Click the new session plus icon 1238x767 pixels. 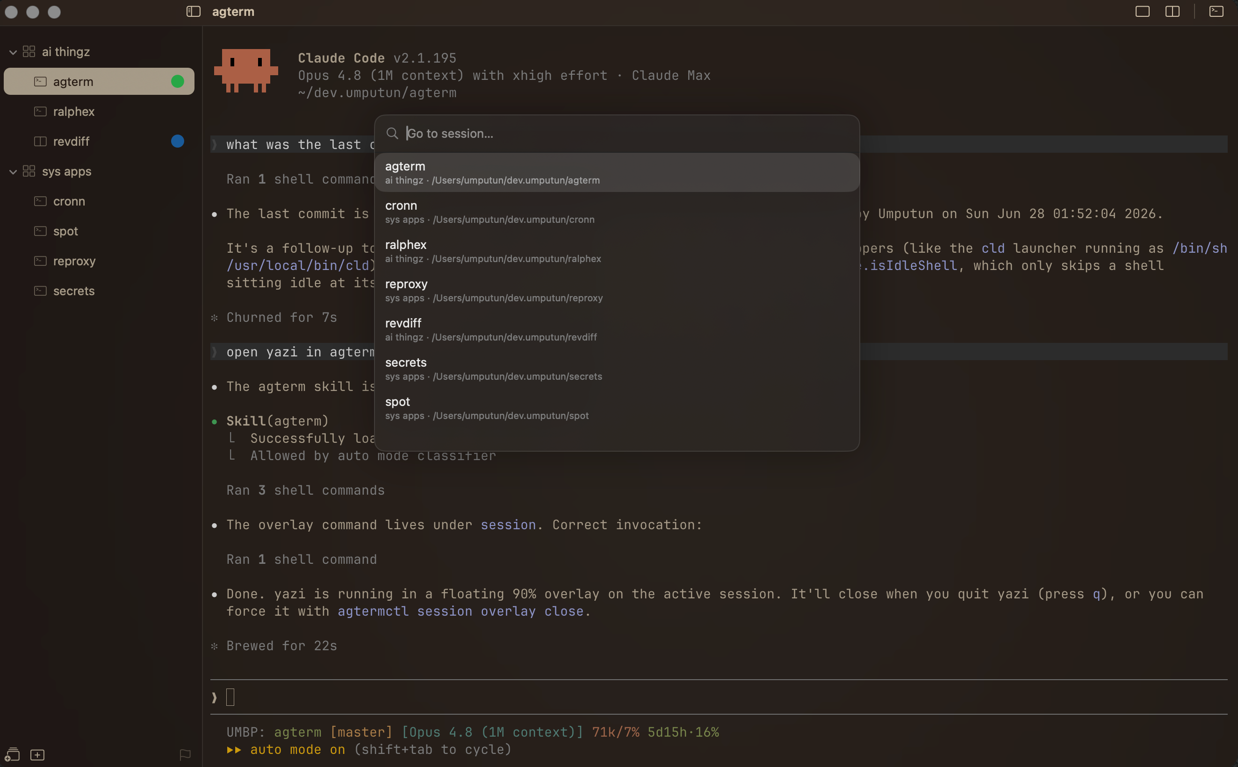pos(37,755)
